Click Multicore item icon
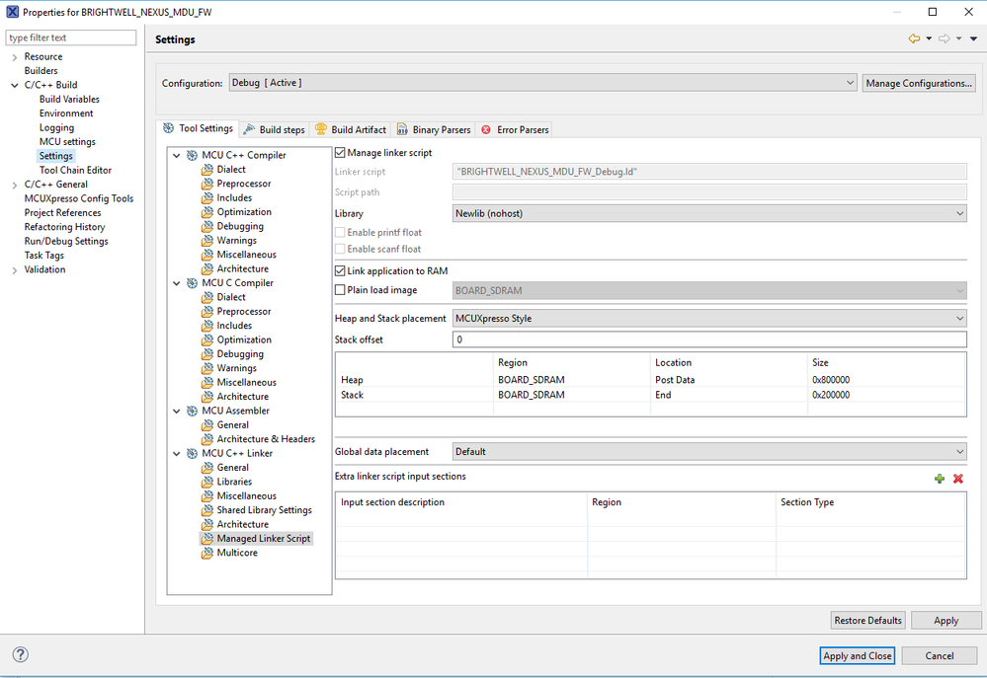This screenshot has width=987, height=678. pyautogui.click(x=207, y=553)
